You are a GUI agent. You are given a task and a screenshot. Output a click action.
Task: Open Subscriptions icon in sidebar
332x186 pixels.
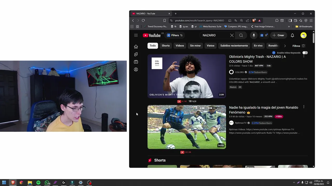[x=136, y=62]
